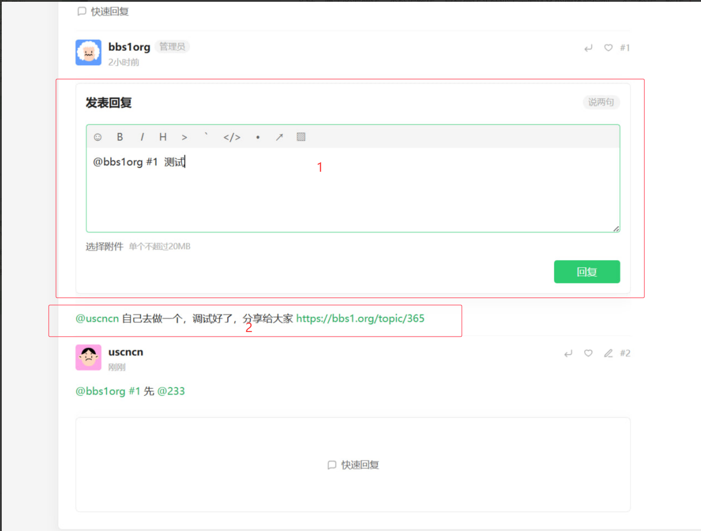Click the 管理员 badge
This screenshot has height=531, width=701.
pyautogui.click(x=172, y=47)
